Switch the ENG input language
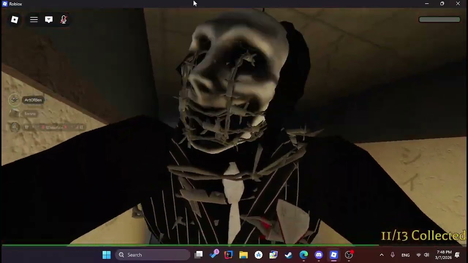This screenshot has height=263, width=468. coord(405,255)
